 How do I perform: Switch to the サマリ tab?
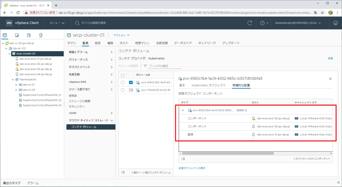coord(72,43)
